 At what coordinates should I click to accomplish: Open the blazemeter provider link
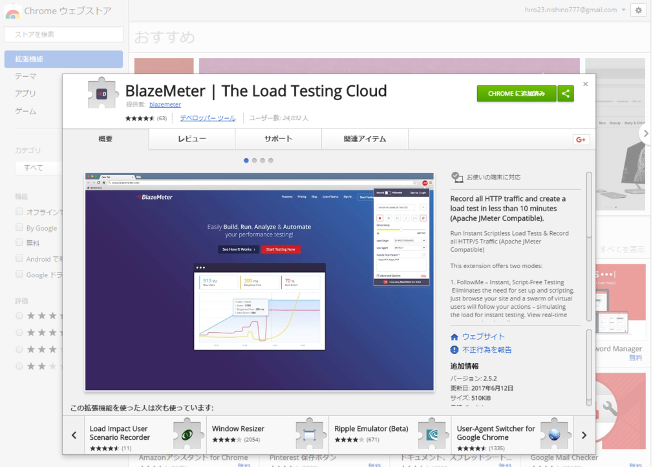pos(165,105)
